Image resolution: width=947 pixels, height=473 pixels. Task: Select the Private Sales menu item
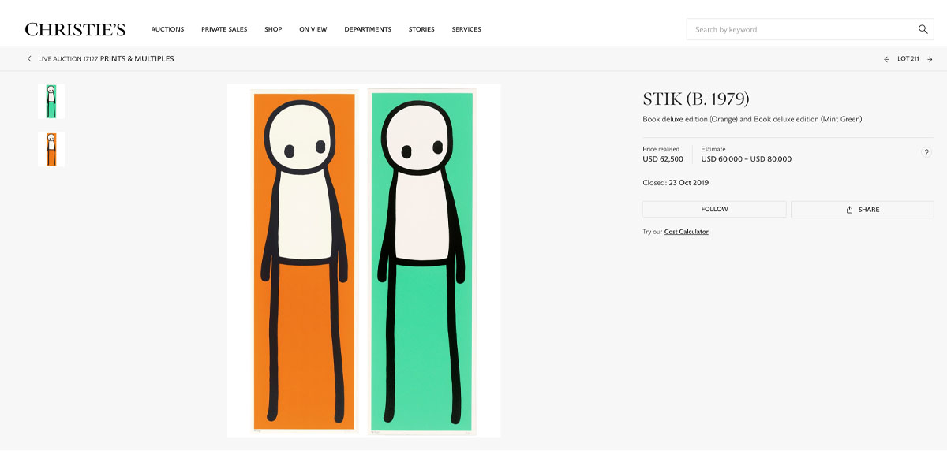coord(224,29)
